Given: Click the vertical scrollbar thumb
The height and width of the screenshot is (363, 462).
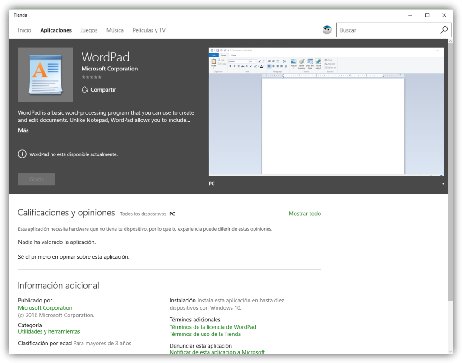Looking at the screenshot, I should (451, 172).
